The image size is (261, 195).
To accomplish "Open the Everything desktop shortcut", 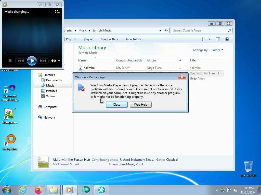I will (10, 142).
